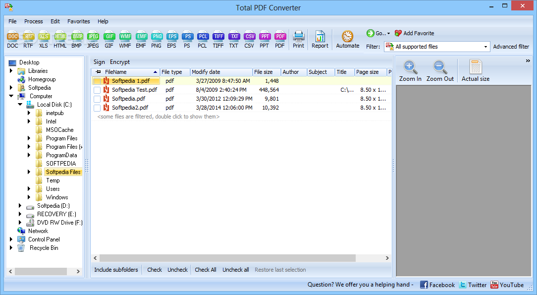Open the Filter dropdown list

[485, 47]
